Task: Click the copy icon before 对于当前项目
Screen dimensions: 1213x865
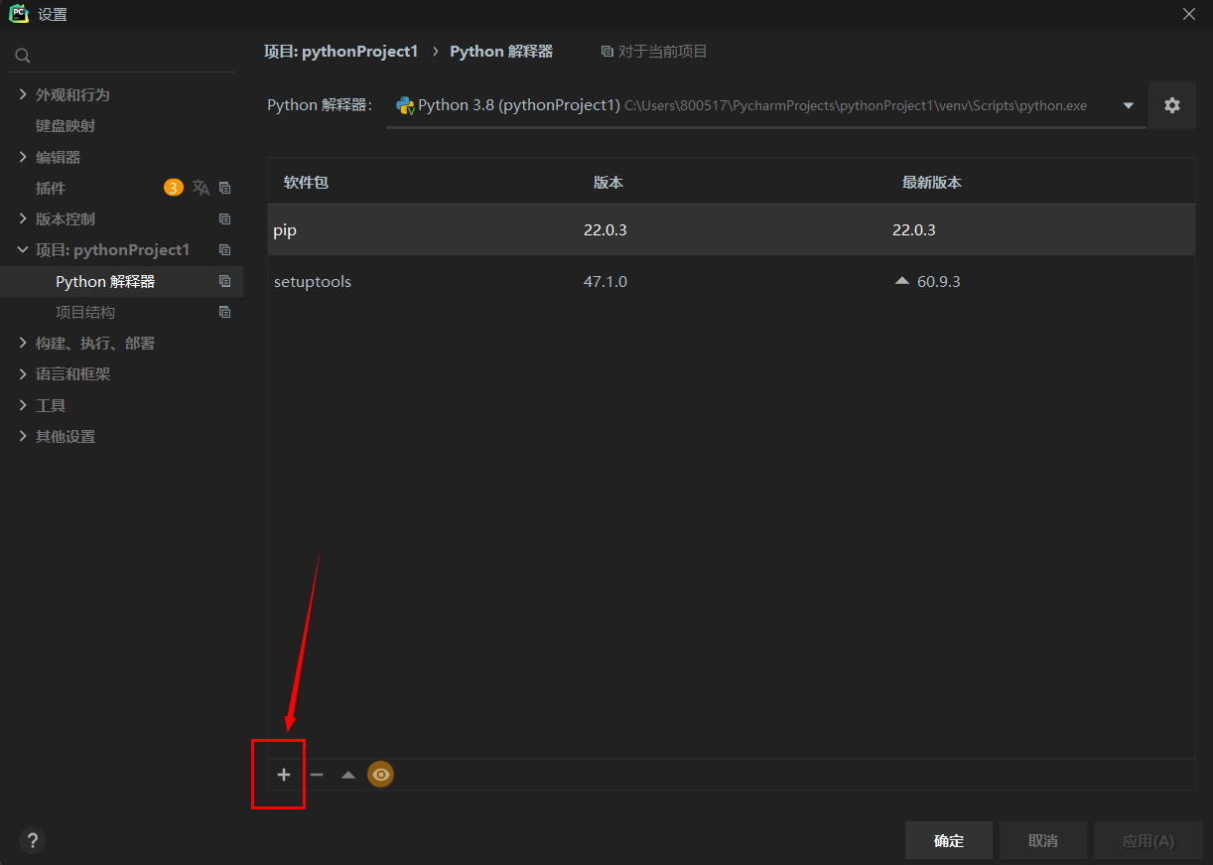Action: 607,52
